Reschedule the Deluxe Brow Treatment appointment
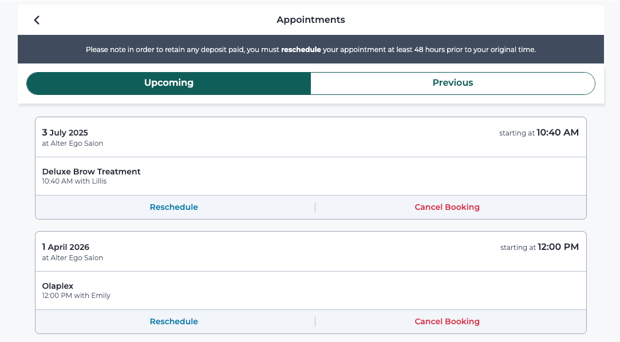Viewport: 620px width, 342px height. [173, 207]
